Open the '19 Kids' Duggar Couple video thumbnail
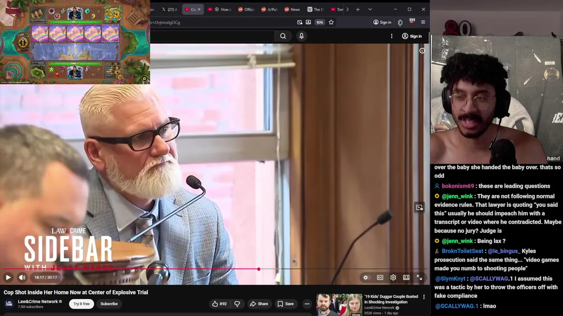The height and width of the screenshot is (316, 563). click(339, 305)
